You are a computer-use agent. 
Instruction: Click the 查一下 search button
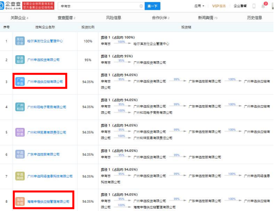point(152,6)
